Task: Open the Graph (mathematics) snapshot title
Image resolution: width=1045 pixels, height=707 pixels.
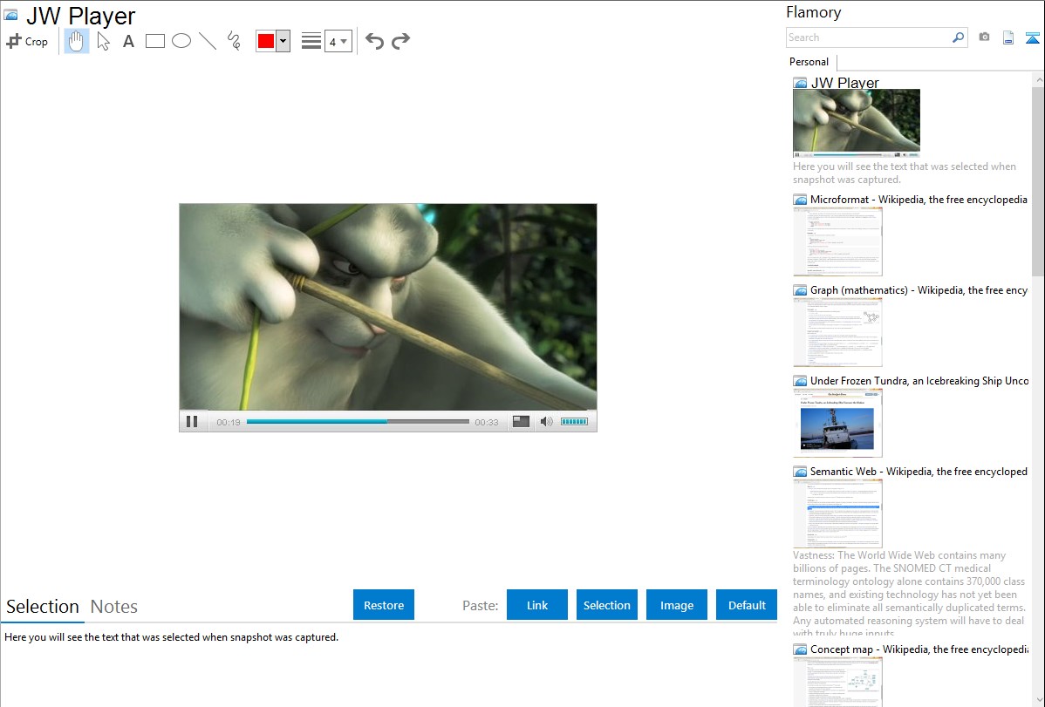Action: click(x=919, y=290)
